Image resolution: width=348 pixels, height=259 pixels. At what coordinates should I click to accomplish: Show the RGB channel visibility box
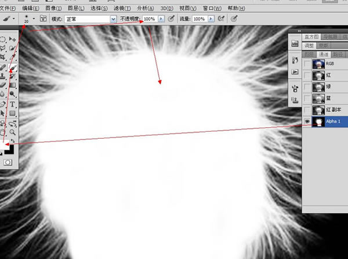pyautogui.click(x=306, y=64)
